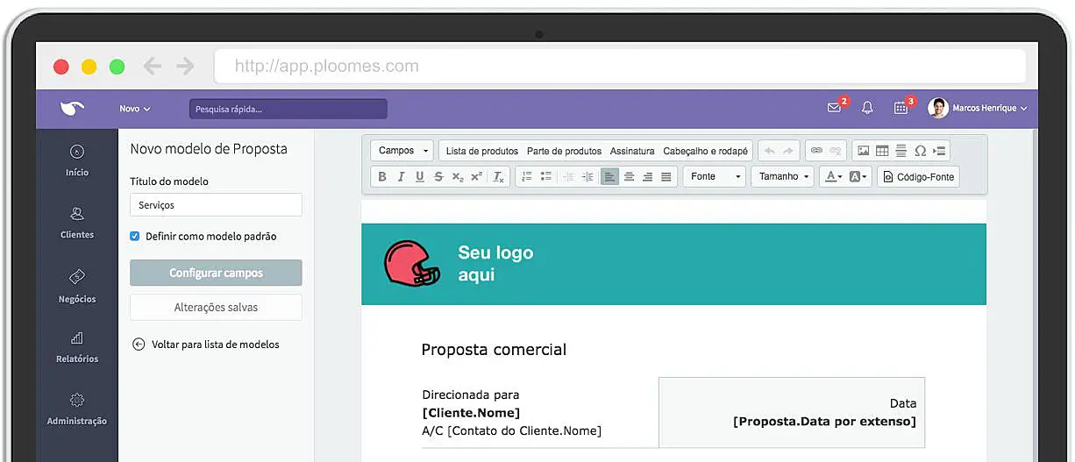Open notifications bell
Screen dimensions: 1075x462
867,108
